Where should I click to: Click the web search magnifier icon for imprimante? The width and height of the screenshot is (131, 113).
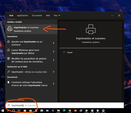[9, 72]
